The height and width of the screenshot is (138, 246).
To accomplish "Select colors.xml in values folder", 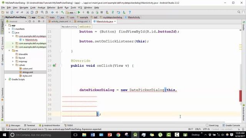I will tap(27, 69).
